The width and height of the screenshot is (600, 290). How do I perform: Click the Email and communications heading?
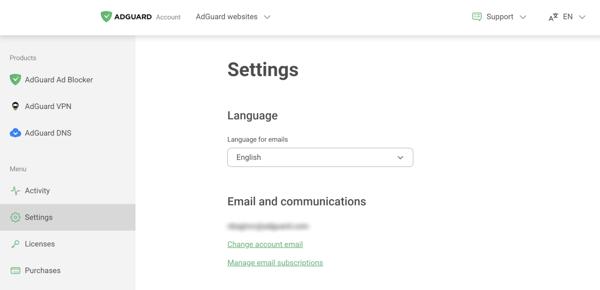point(297,202)
